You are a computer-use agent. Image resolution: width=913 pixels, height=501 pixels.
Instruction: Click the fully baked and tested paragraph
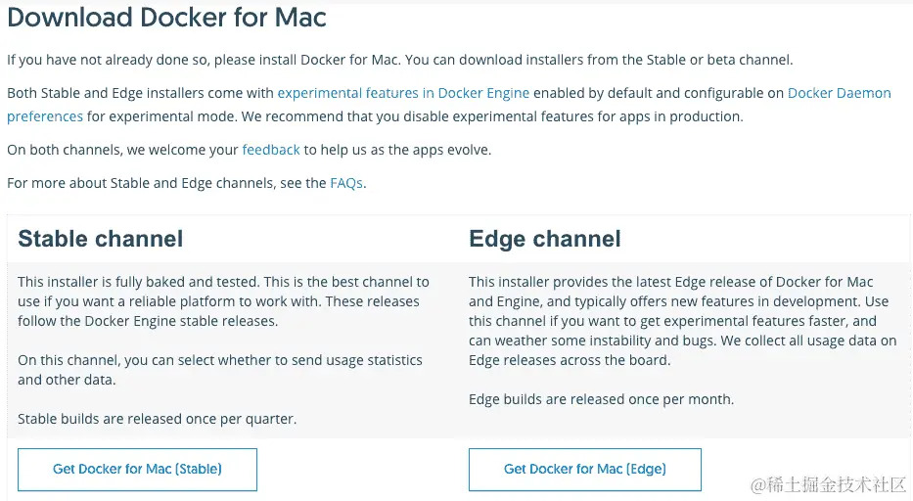coord(223,301)
